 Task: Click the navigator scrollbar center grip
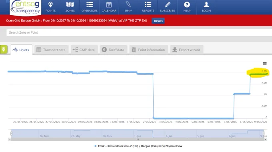coord(138,139)
